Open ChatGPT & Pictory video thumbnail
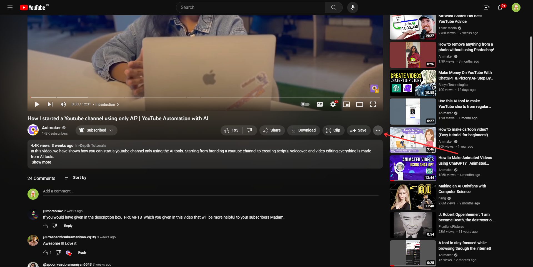Image resolution: width=533 pixels, height=267 pixels. pos(413,83)
